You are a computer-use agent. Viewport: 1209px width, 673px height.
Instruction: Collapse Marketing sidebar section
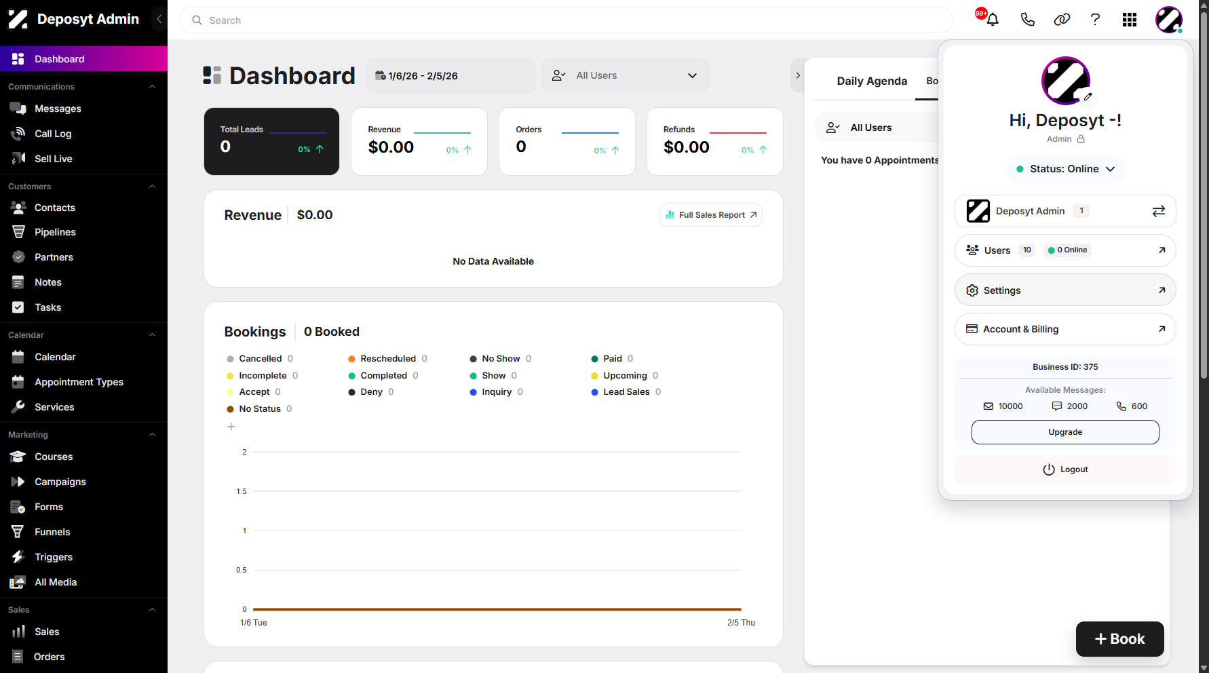[x=152, y=435]
